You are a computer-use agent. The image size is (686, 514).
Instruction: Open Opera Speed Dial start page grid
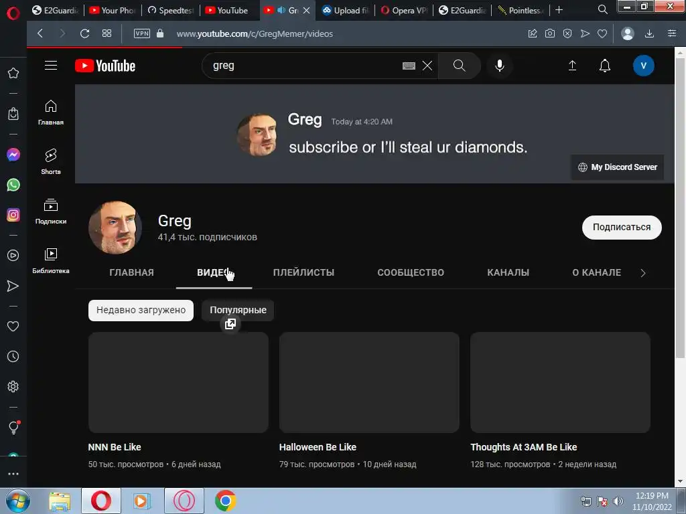107,33
